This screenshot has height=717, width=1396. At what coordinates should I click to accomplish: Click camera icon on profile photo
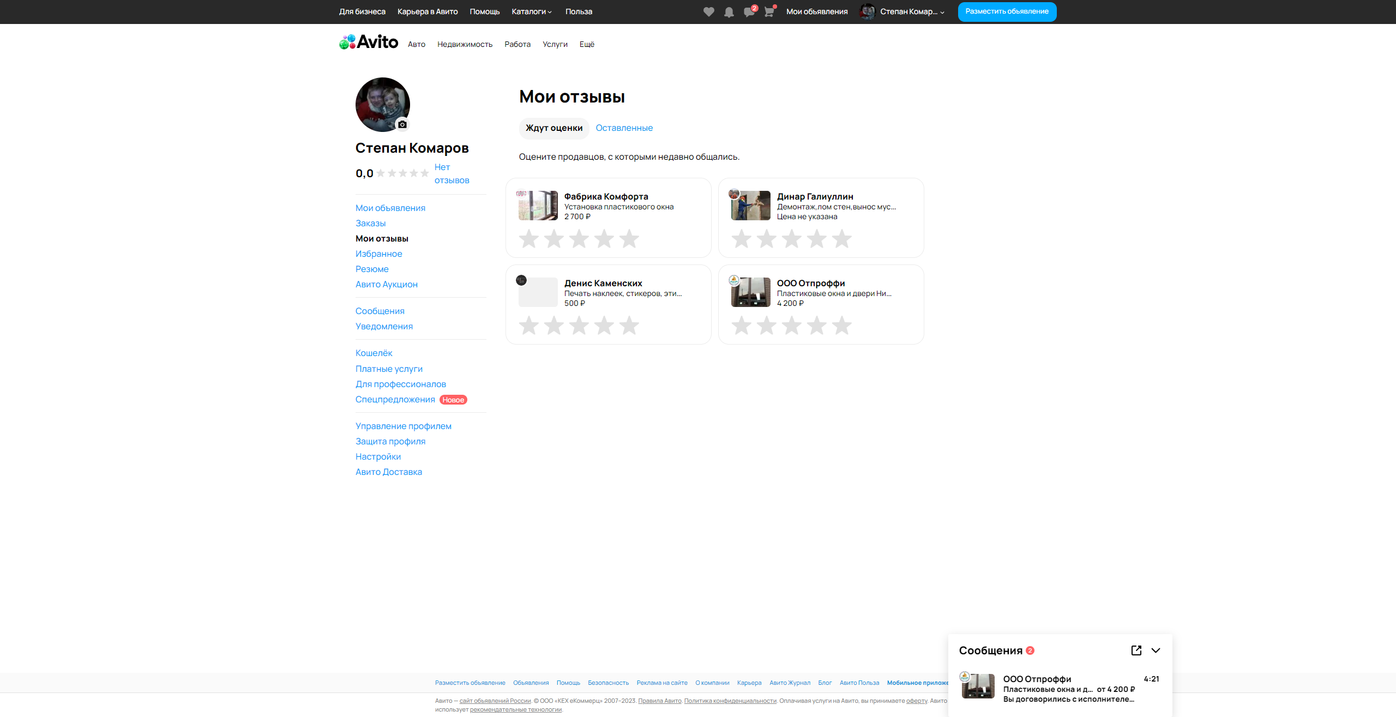(x=402, y=124)
